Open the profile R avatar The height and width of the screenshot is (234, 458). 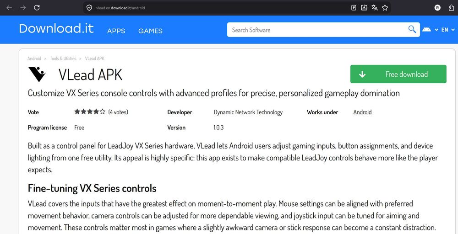(437, 8)
